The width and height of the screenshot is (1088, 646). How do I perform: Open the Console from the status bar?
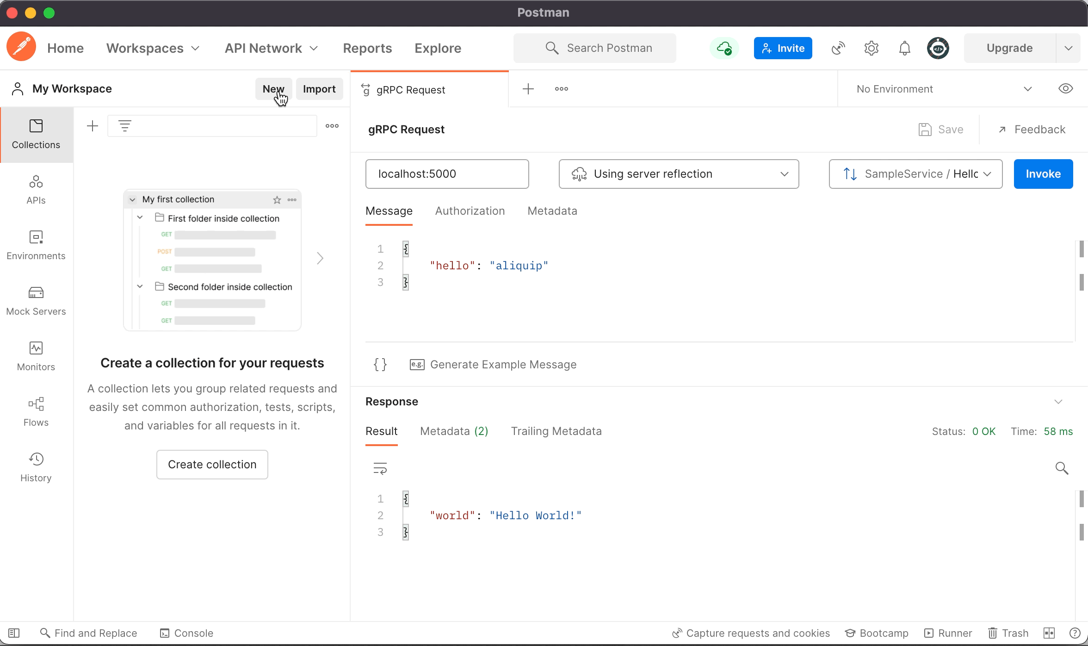(186, 633)
